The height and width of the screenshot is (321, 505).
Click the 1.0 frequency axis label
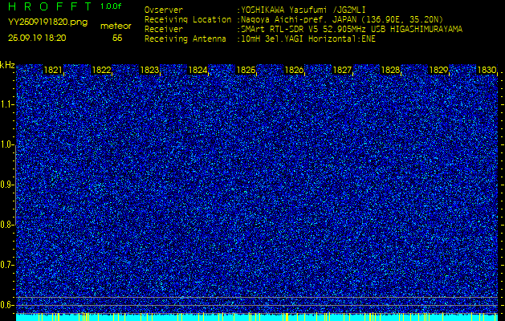[x=7, y=144]
